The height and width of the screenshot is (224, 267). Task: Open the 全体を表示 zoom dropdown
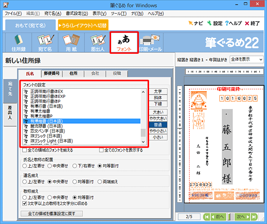247,59
